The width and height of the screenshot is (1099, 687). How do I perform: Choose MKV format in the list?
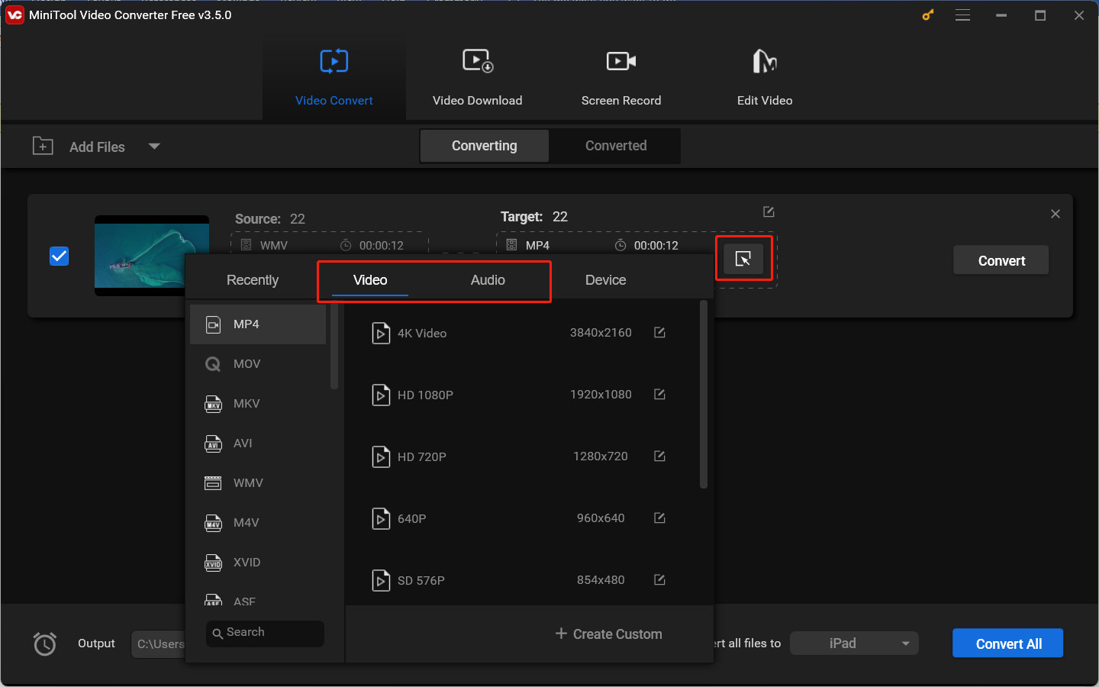(258, 404)
